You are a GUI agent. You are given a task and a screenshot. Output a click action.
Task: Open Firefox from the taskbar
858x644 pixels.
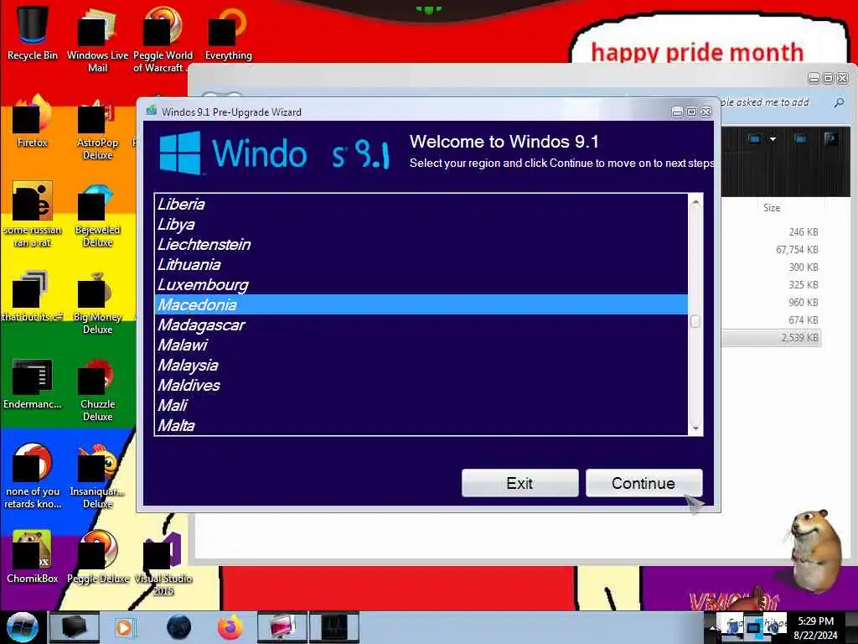230,627
